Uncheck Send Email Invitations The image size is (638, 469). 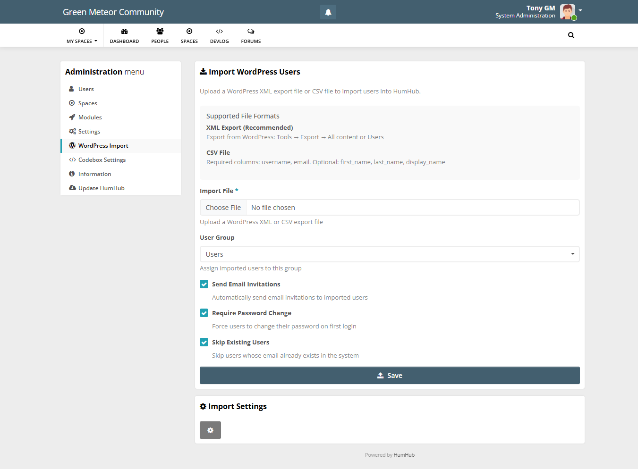coord(204,284)
